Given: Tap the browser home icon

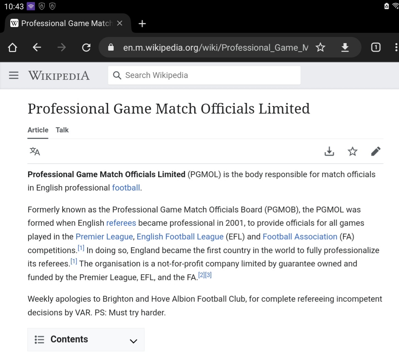Looking at the screenshot, I should pos(12,47).
